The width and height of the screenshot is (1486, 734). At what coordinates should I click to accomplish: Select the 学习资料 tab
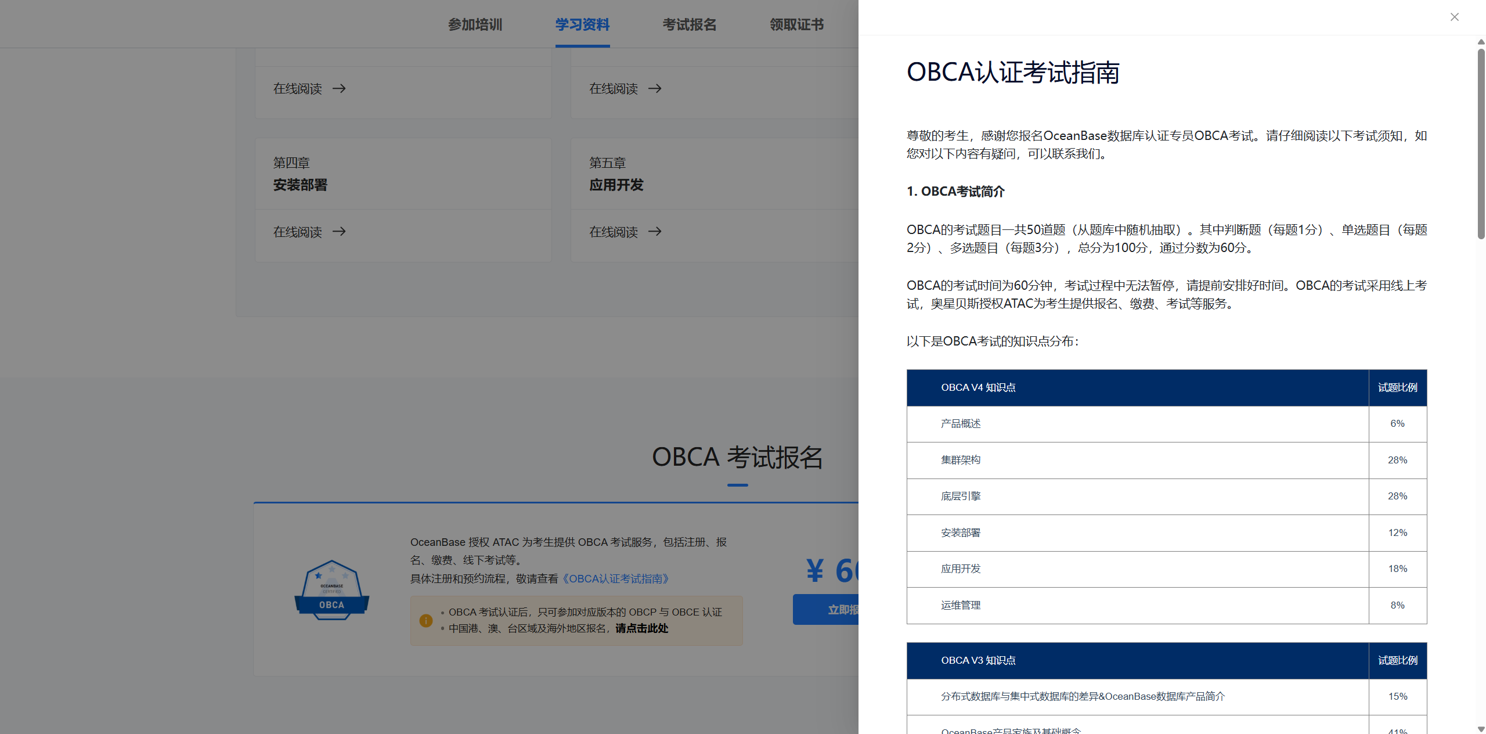(x=582, y=24)
